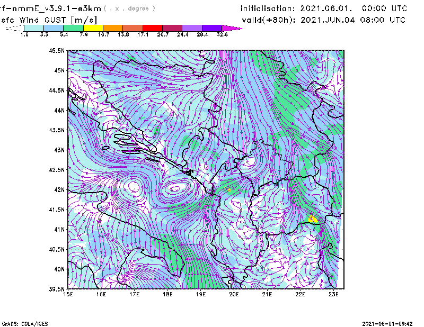
Task: Select the light purple legend segment
Action: [x=192, y=28]
